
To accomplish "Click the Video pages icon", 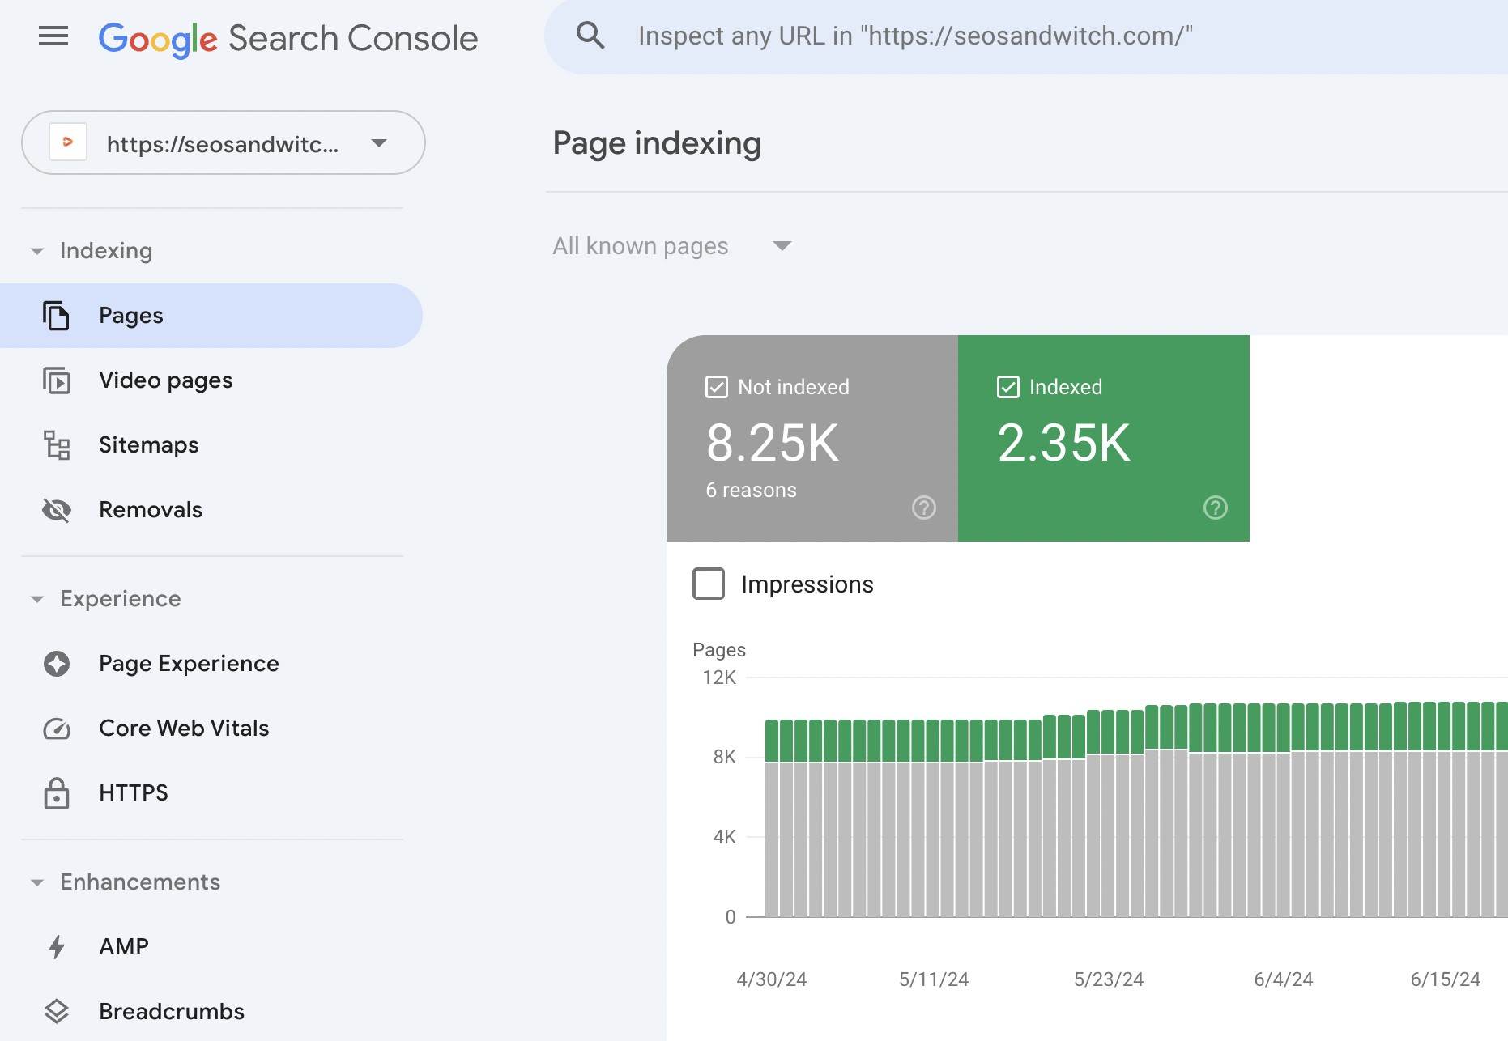I will (x=56, y=380).
